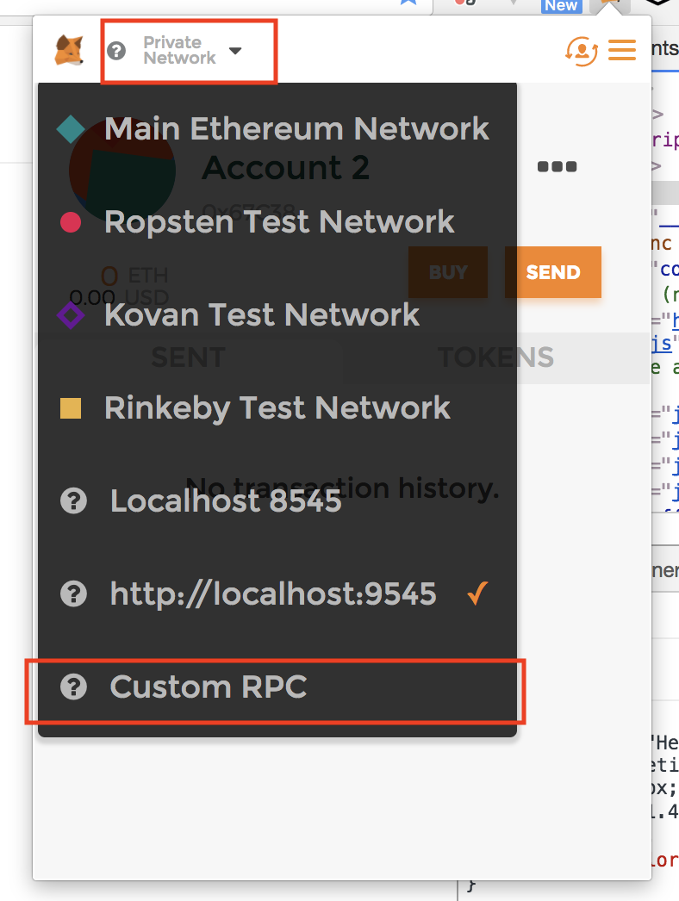Select the checked http://localhost:9545 network

click(273, 594)
